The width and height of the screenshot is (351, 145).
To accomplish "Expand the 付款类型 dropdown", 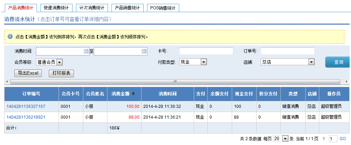I will pyautogui.click(x=204, y=62).
